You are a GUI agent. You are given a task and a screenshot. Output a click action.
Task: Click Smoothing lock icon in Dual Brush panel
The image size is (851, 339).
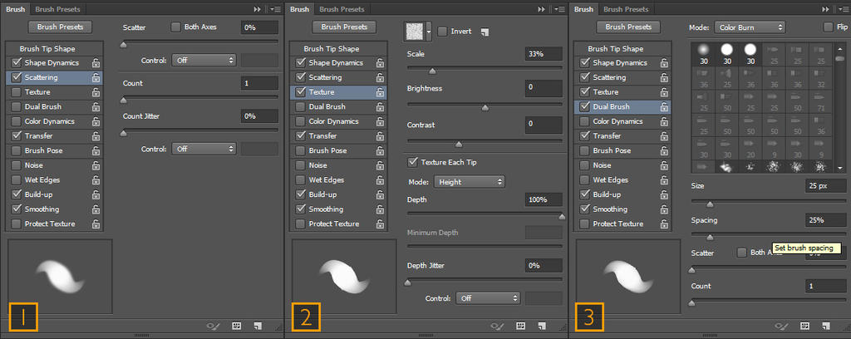pos(664,209)
